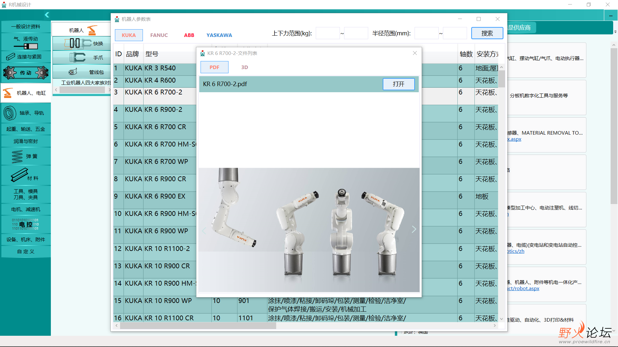Select 3D tab in file list dialog
The image size is (618, 347).
pyautogui.click(x=245, y=67)
